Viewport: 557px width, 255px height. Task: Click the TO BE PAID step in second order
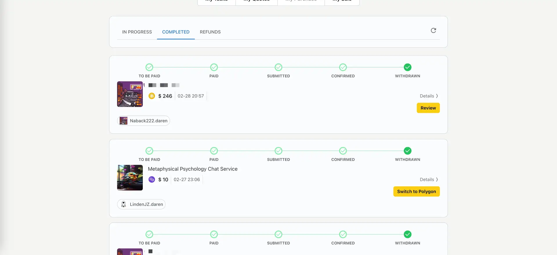149,151
